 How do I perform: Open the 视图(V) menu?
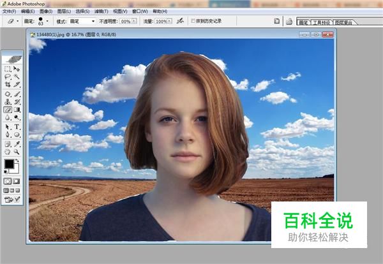click(120, 11)
